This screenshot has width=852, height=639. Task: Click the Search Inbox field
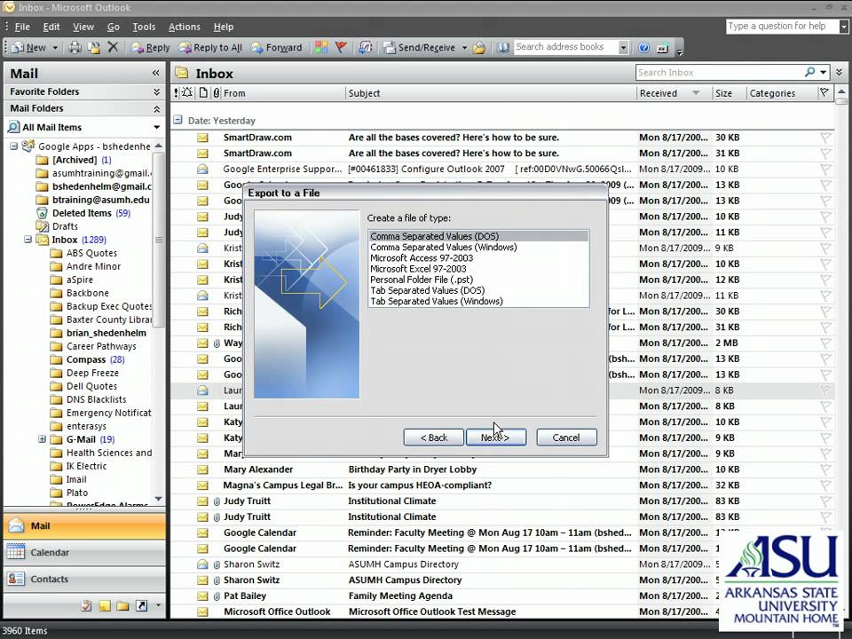(720, 72)
